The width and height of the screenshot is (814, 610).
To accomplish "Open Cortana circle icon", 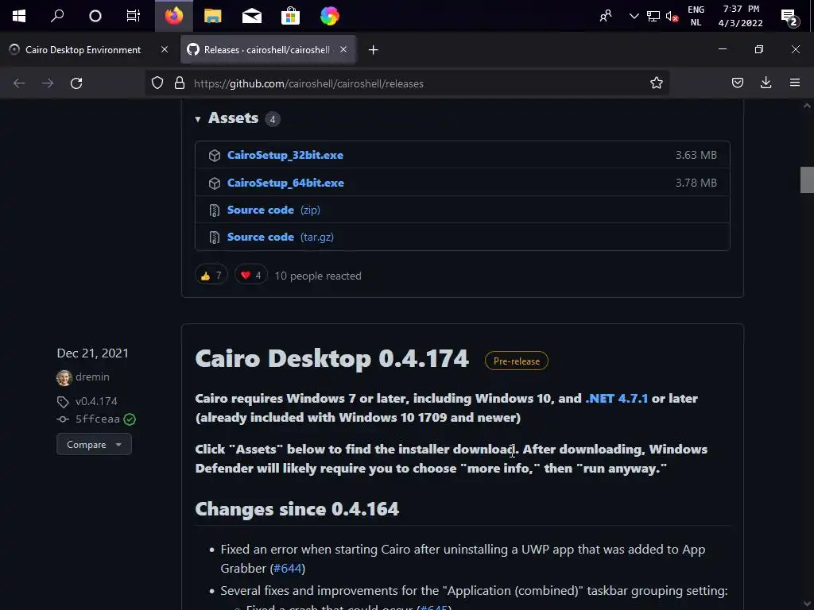I will point(95,16).
